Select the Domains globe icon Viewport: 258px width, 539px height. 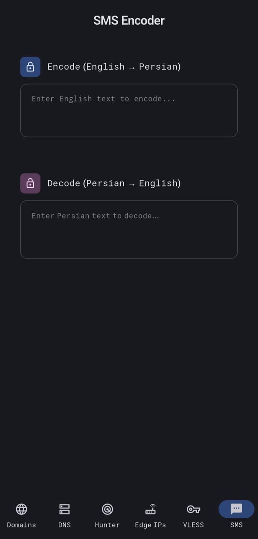point(21,509)
